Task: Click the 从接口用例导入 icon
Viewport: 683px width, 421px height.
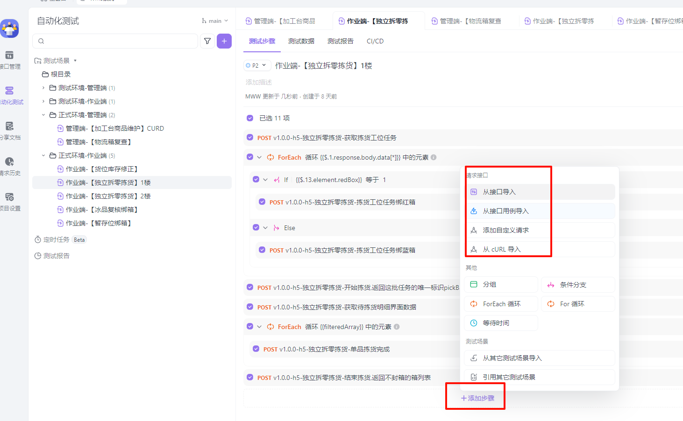Action: pos(474,211)
